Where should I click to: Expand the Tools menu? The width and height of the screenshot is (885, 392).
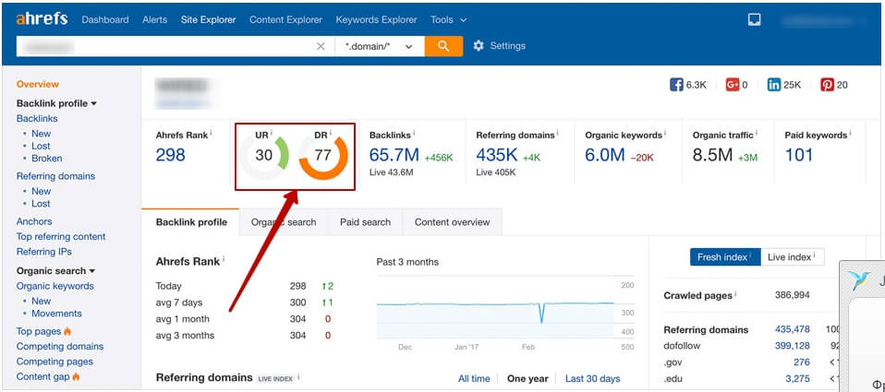(x=449, y=19)
